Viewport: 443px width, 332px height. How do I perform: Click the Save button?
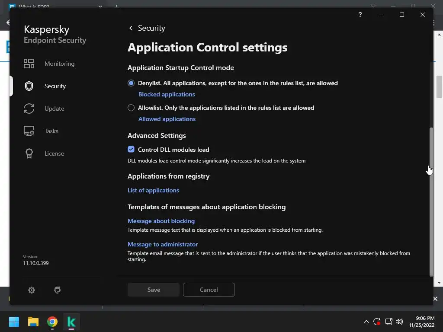[x=154, y=290]
